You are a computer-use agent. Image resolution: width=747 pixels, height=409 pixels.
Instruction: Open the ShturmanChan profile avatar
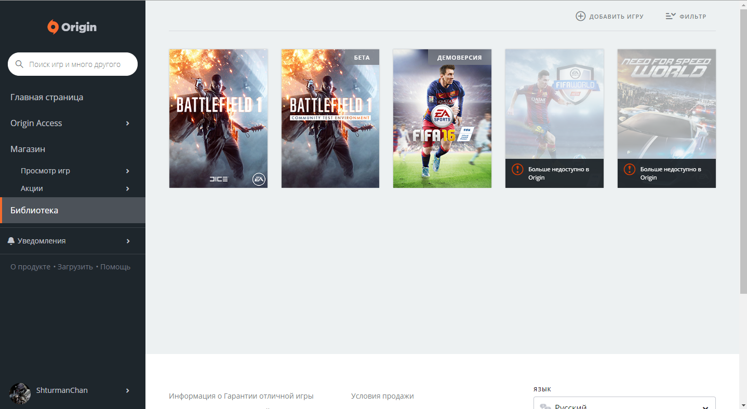coord(20,393)
